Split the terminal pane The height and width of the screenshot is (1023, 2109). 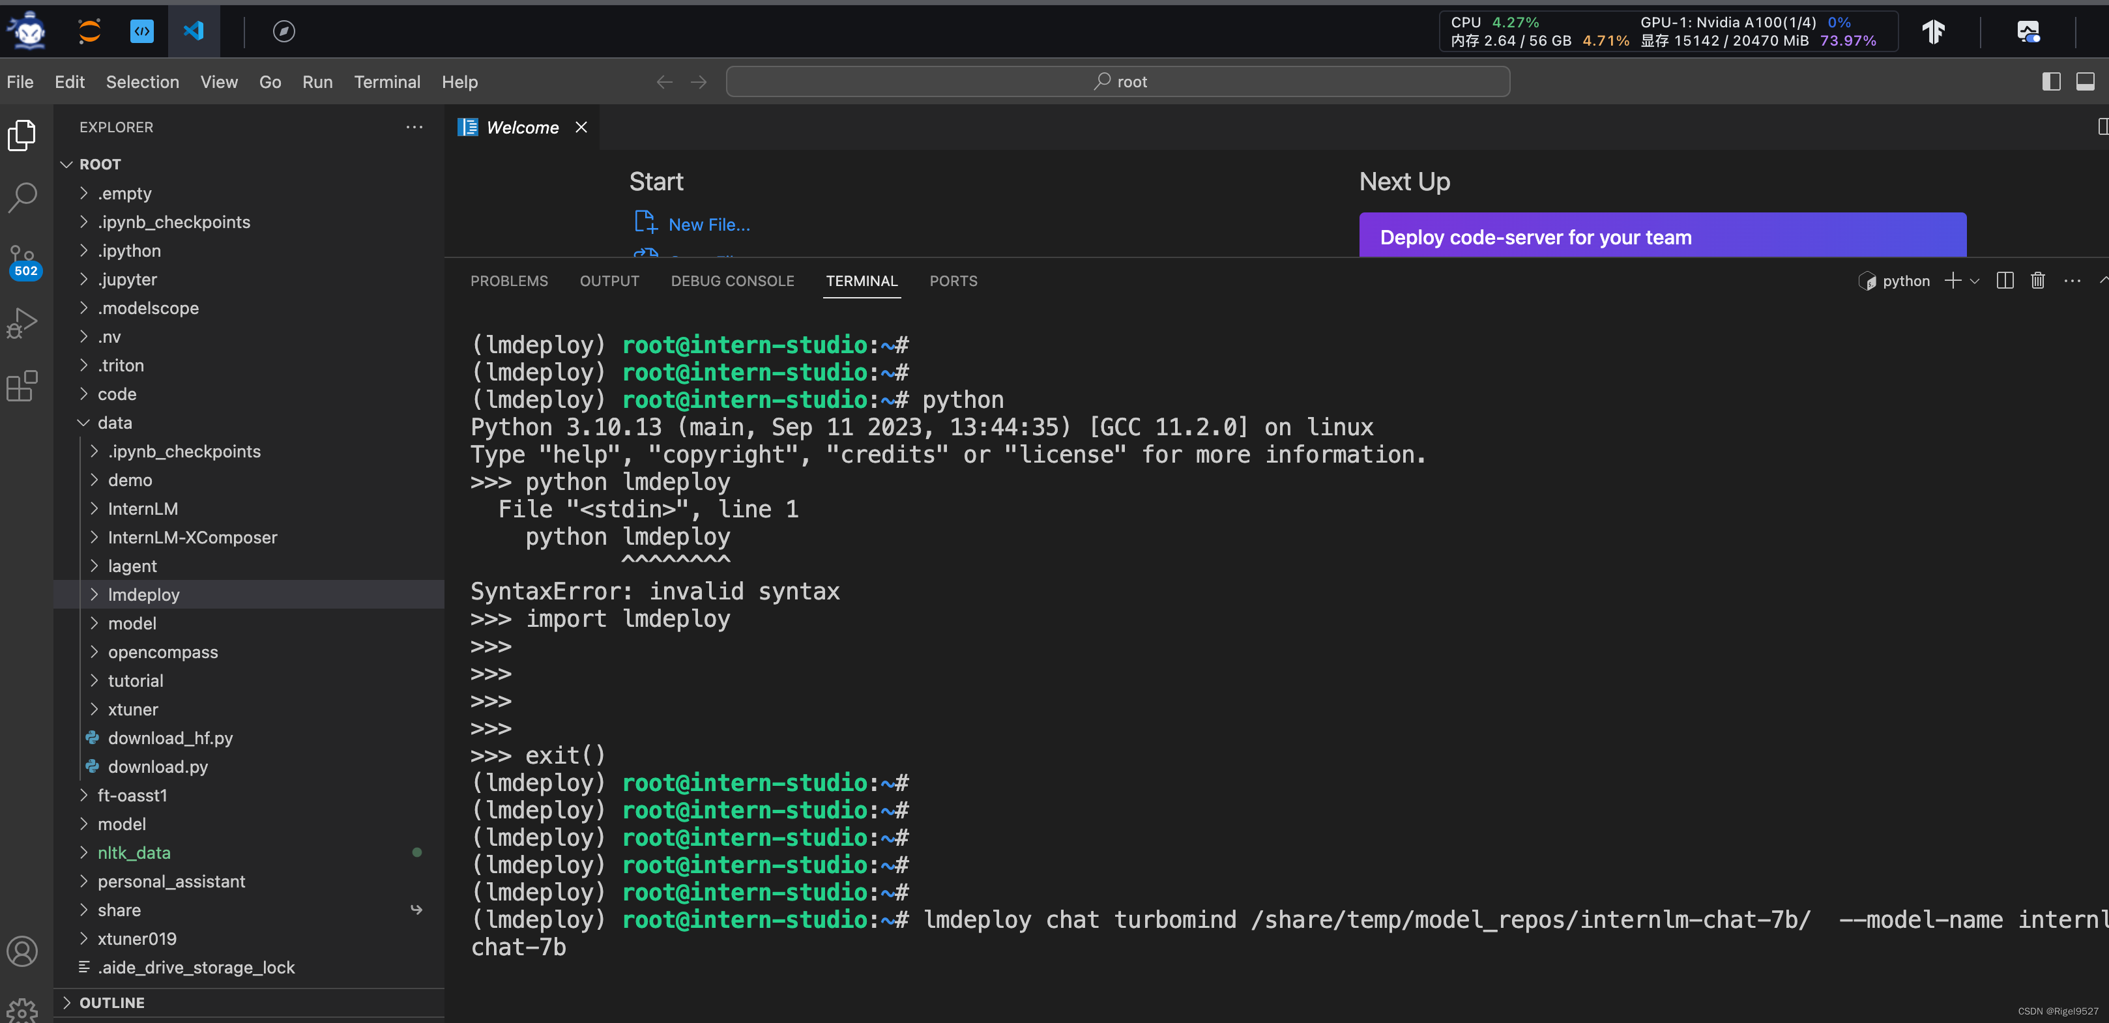2005,281
